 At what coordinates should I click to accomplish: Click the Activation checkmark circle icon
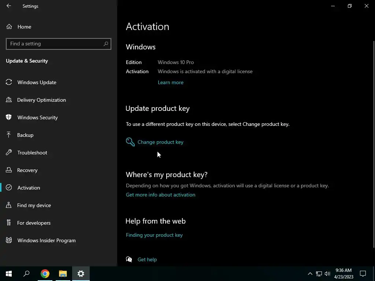tap(9, 187)
